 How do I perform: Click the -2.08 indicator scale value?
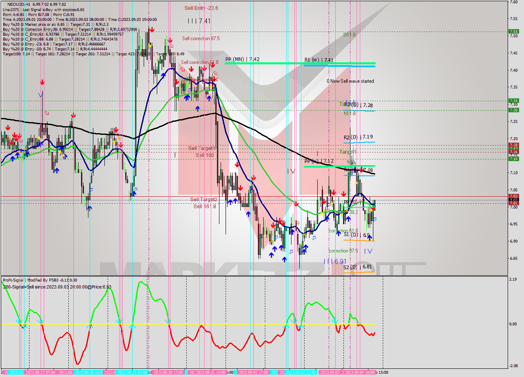coord(513,366)
